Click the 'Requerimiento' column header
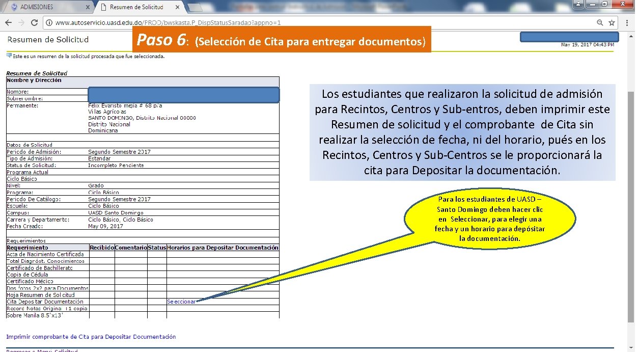638x352 pixels. [27, 248]
